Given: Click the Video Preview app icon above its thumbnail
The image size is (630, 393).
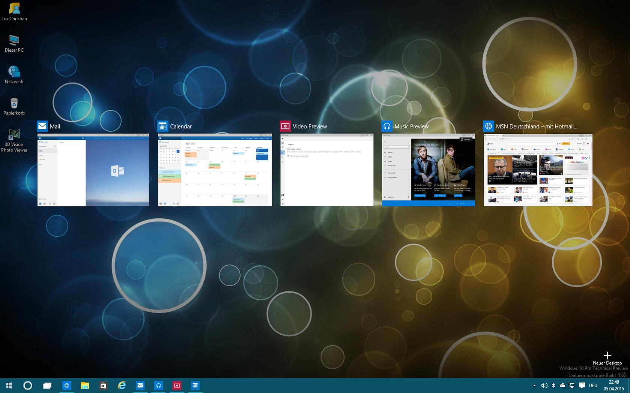Looking at the screenshot, I should click(285, 126).
